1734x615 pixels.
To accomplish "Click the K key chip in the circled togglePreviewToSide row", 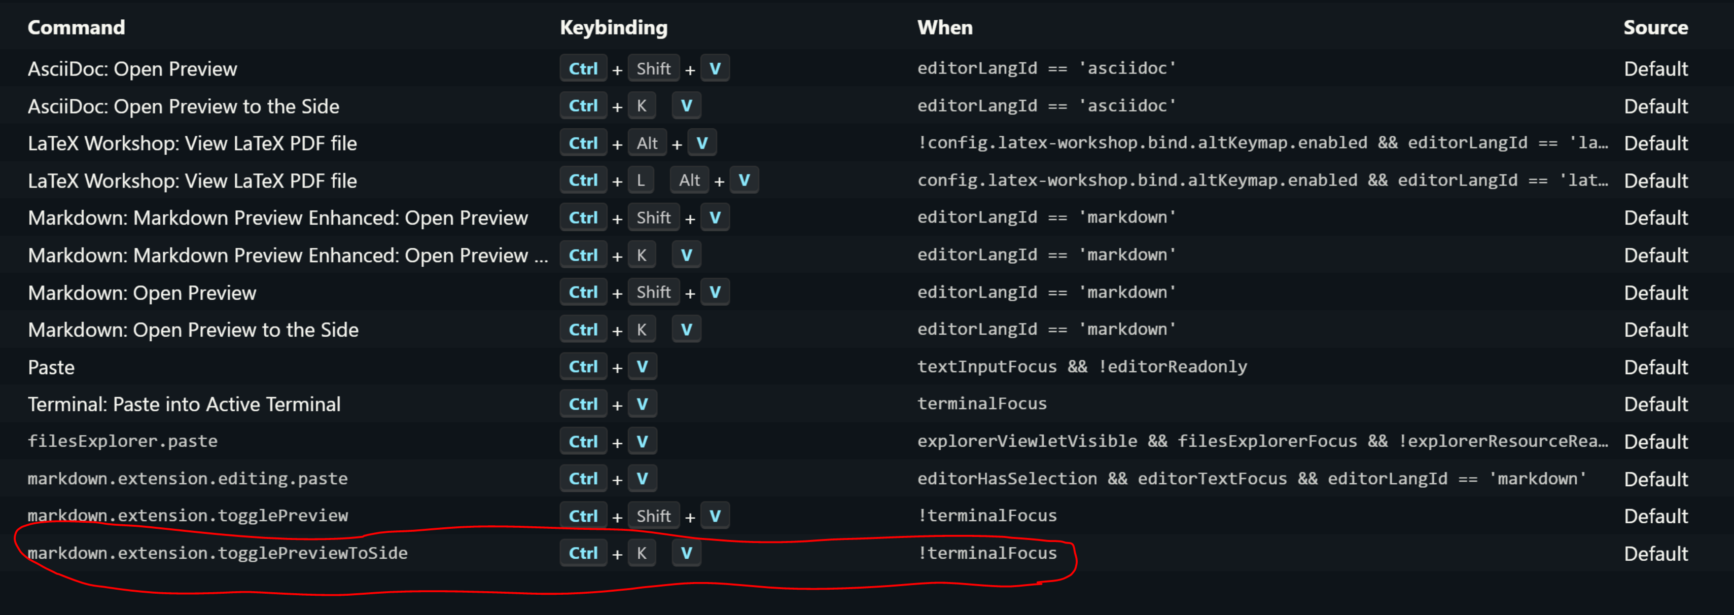I will pos(642,553).
